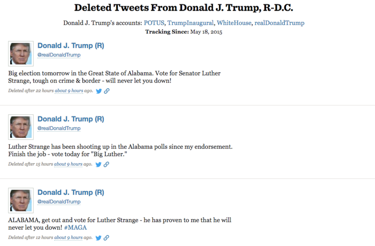Image resolution: width=375 pixels, height=246 pixels.
Task: Click "Donald J. Trump (R)" name on first tweet
Action: click(x=71, y=46)
